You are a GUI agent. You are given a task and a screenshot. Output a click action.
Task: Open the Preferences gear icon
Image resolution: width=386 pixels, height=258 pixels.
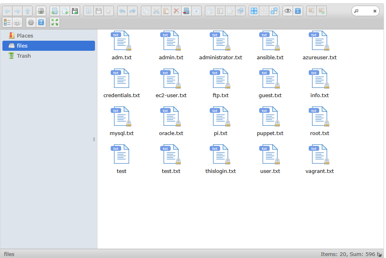pyautogui.click(x=31, y=22)
